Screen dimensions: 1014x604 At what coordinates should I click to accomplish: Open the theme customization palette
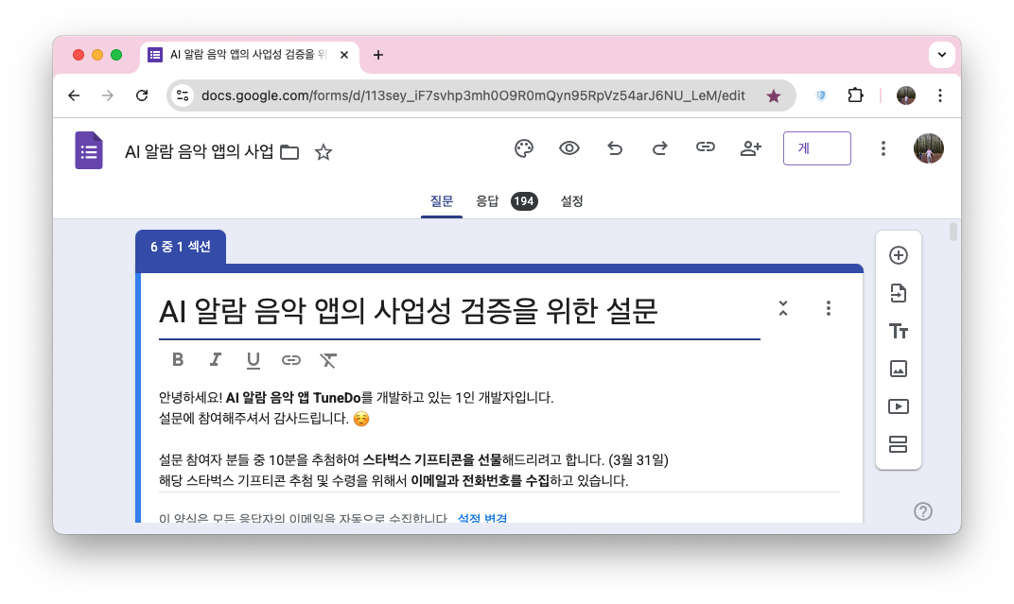[x=524, y=148]
